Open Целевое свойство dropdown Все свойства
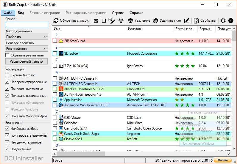This screenshot has height=164, width=237. [x=26, y=49]
